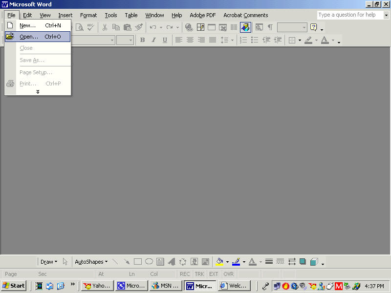Image resolution: width=391 pixels, height=293 pixels.
Task: Toggle Bold formatting
Action: coord(142,40)
